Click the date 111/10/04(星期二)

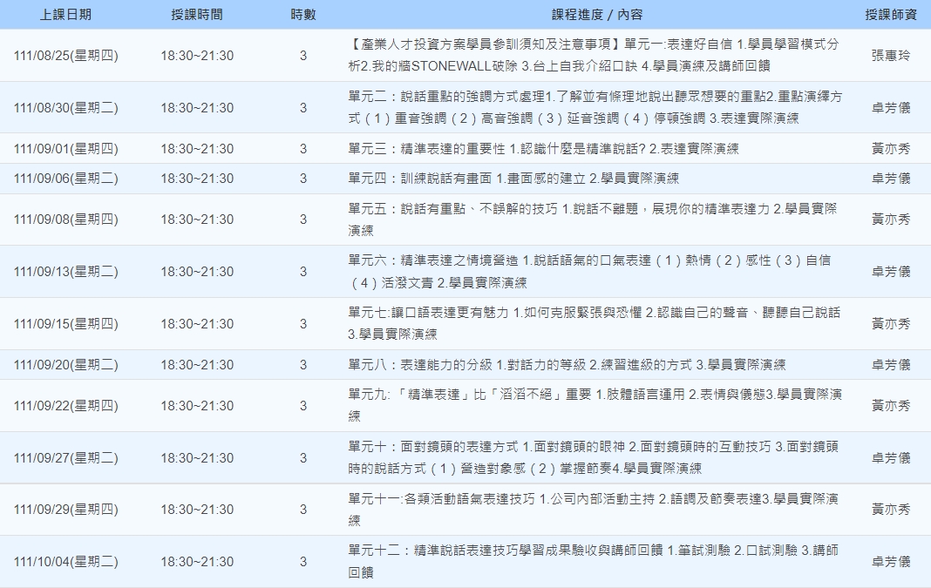pos(65,562)
